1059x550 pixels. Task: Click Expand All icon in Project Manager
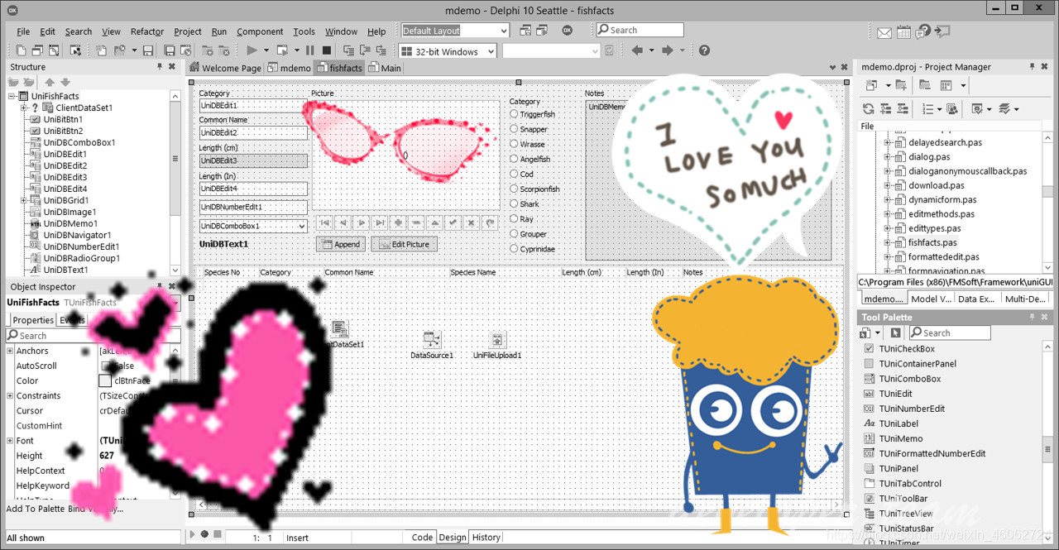[886, 108]
